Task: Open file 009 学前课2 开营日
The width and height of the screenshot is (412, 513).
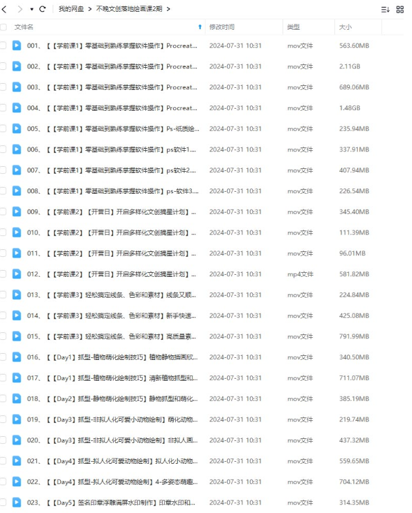Action: [x=111, y=212]
